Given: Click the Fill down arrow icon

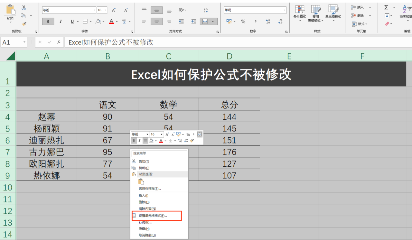Looking at the screenshot, I should [387, 15].
